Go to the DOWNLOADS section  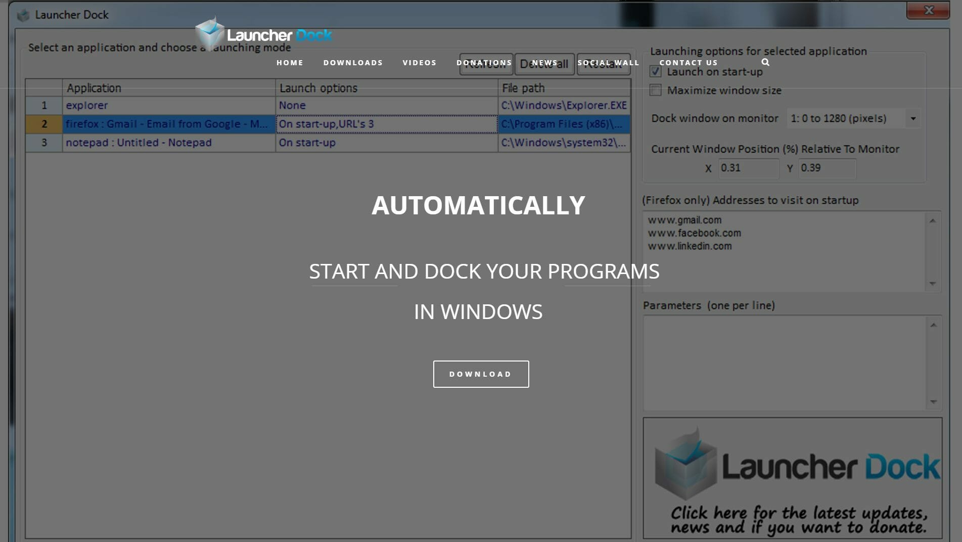(x=352, y=62)
